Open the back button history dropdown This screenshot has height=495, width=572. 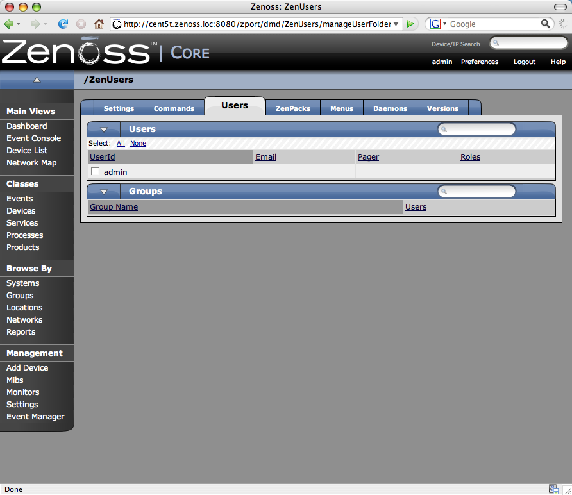18,24
